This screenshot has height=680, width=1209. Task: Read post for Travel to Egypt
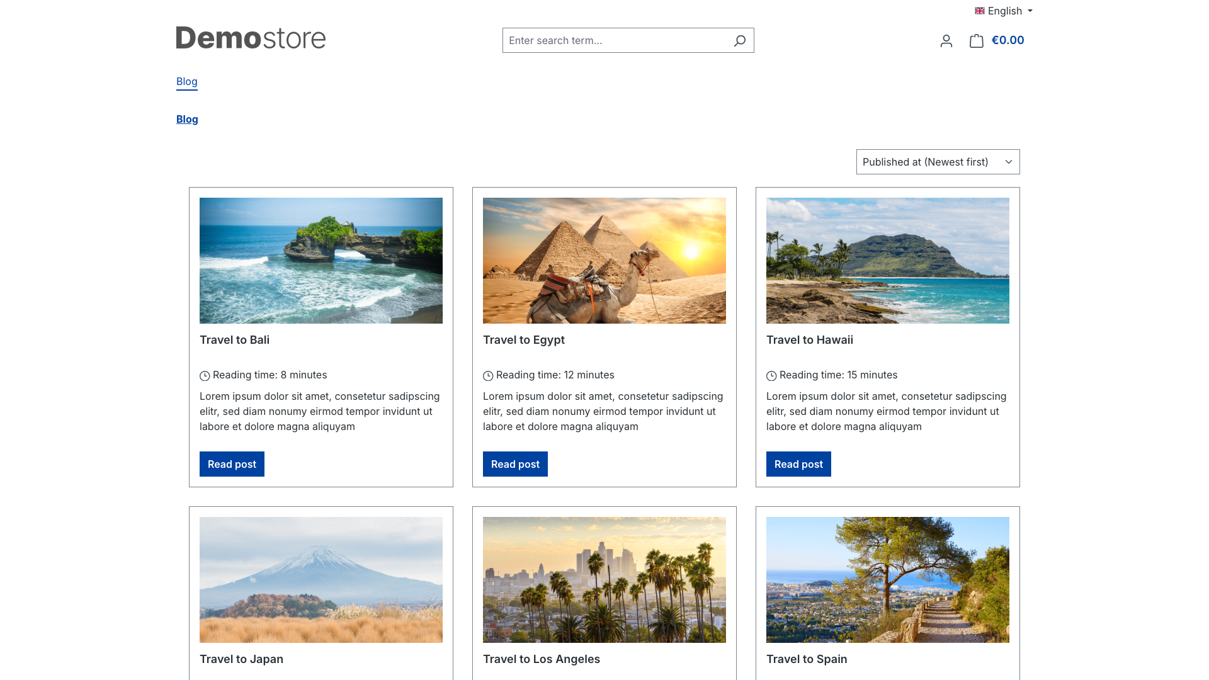point(515,464)
